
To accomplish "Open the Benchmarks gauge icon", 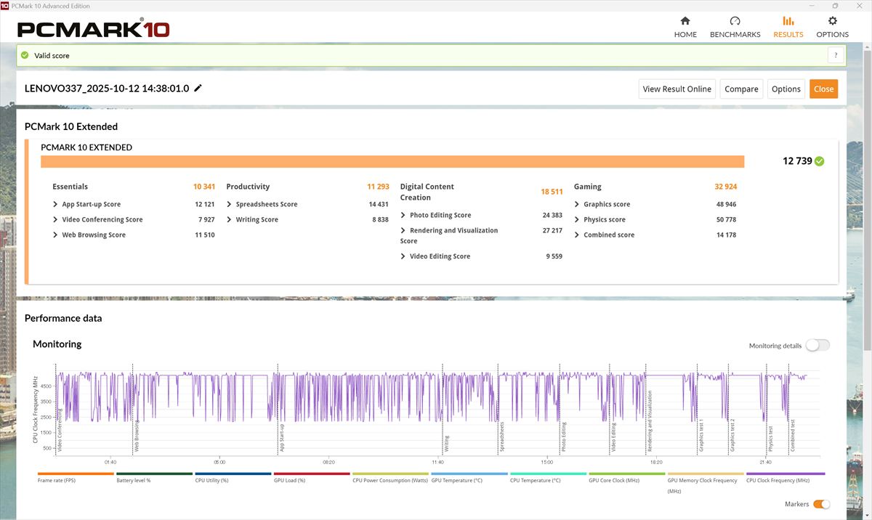I will tap(735, 21).
